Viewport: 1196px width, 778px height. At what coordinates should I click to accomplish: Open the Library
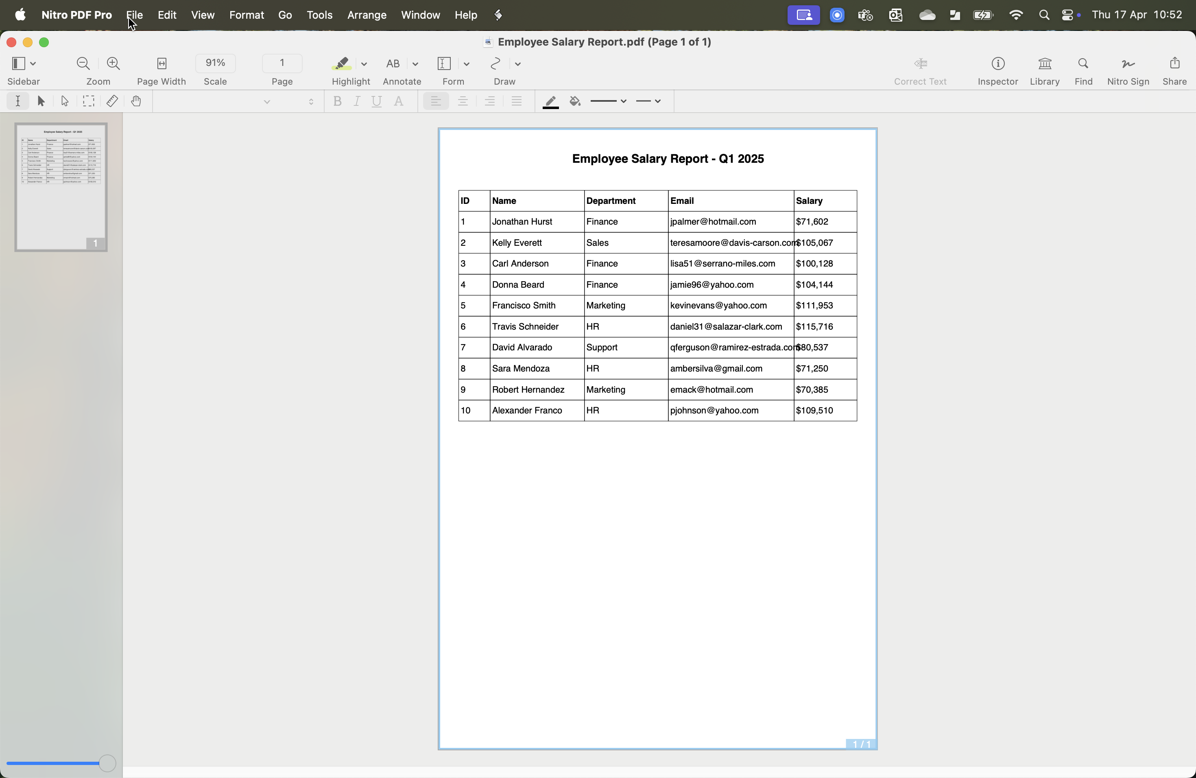click(x=1045, y=63)
